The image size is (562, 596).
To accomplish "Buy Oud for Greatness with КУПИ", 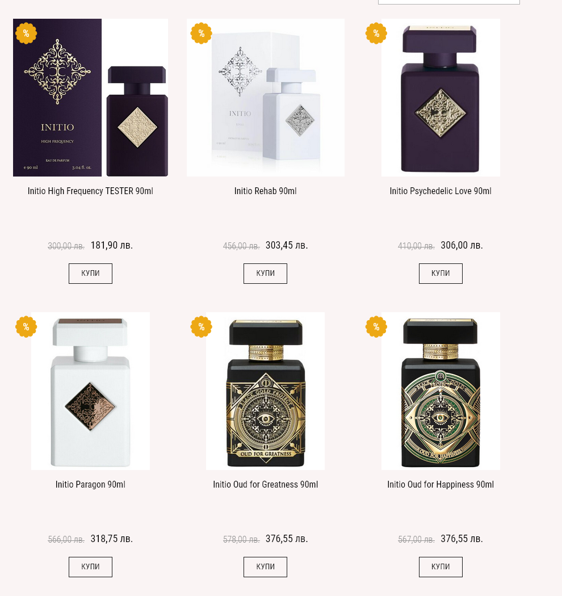I will [x=266, y=566].
